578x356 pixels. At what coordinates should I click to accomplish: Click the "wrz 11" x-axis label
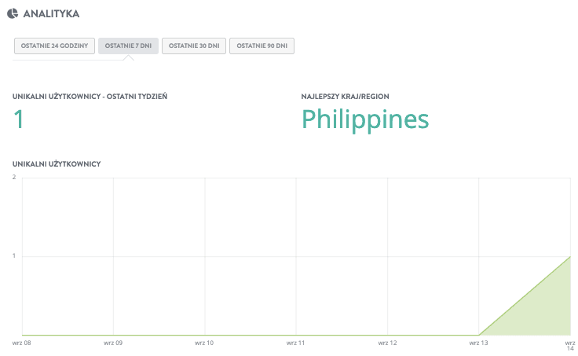click(x=295, y=343)
